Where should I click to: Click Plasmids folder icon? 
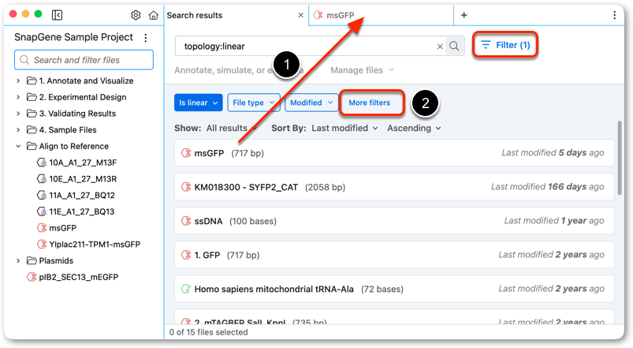32,260
